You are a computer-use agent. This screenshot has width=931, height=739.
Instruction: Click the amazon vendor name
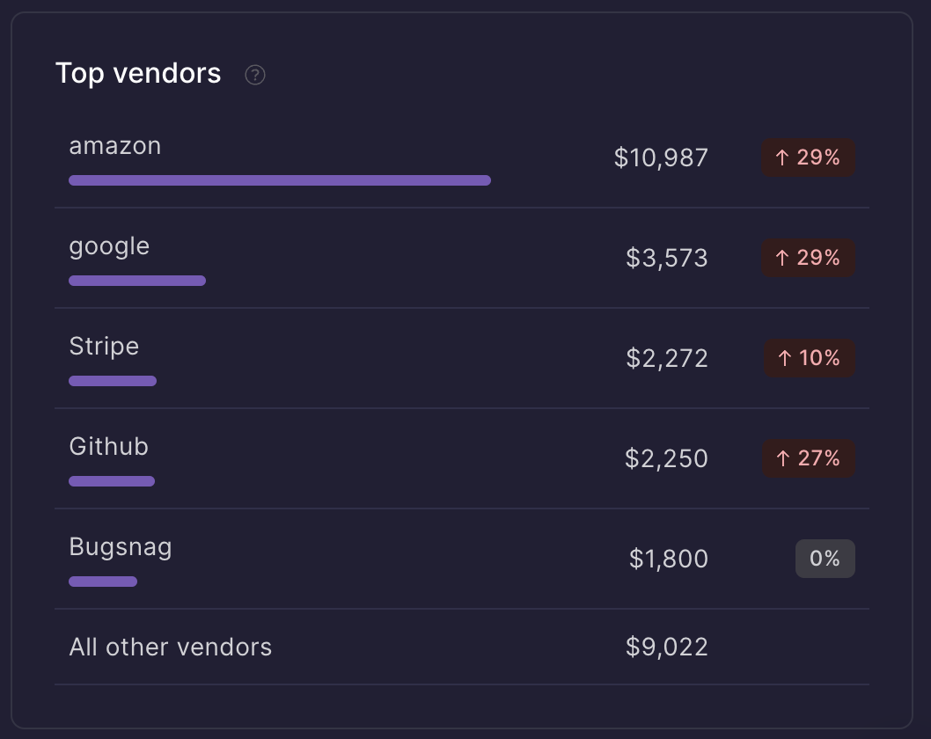[115, 146]
